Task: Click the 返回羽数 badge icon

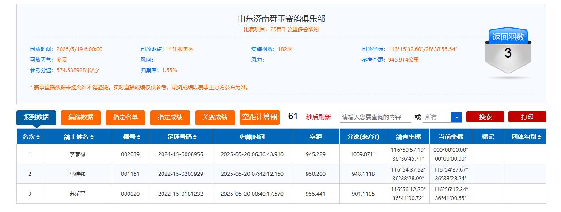Action: (x=508, y=53)
